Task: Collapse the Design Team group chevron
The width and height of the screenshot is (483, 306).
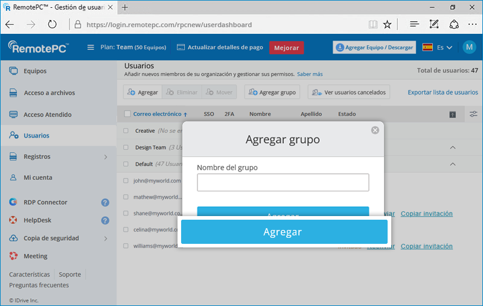Action: [453, 147]
